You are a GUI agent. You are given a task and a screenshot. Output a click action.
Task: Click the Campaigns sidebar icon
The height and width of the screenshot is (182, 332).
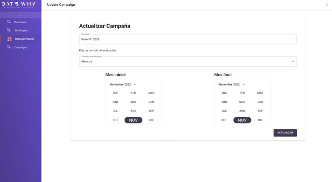9,47
